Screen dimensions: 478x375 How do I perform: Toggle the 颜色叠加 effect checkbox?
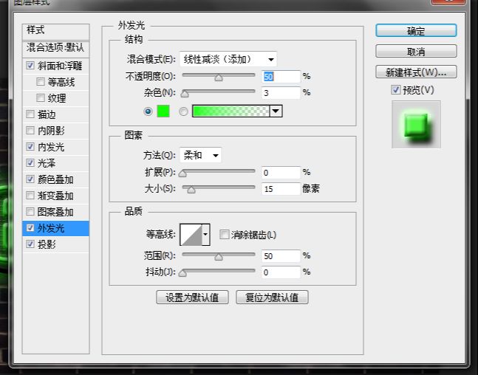pyautogui.click(x=30, y=179)
